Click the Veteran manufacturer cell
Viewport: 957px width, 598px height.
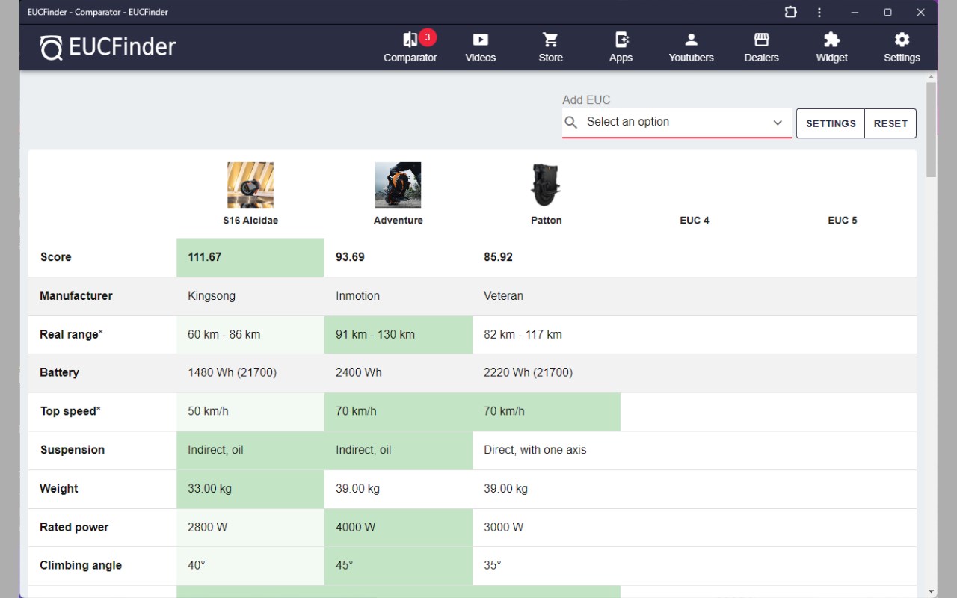click(547, 296)
